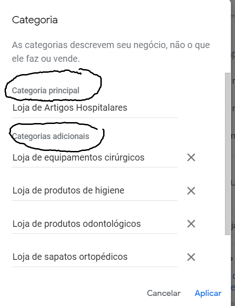Click the dialog's vertical scrollbar thumb
Image resolution: width=235 pixels, height=306 pixels.
[x=227, y=154]
